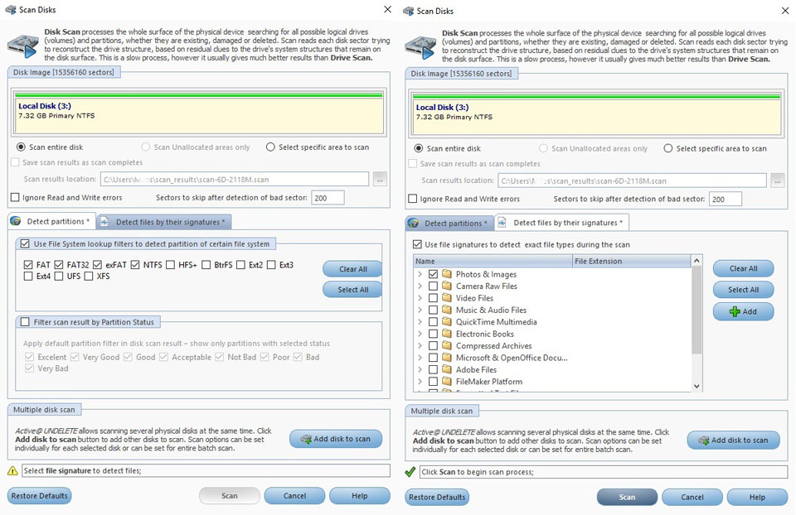Screen dimensions: 796x515
Task: Enable Filter scan result by Partition Status
Action: coord(25,322)
